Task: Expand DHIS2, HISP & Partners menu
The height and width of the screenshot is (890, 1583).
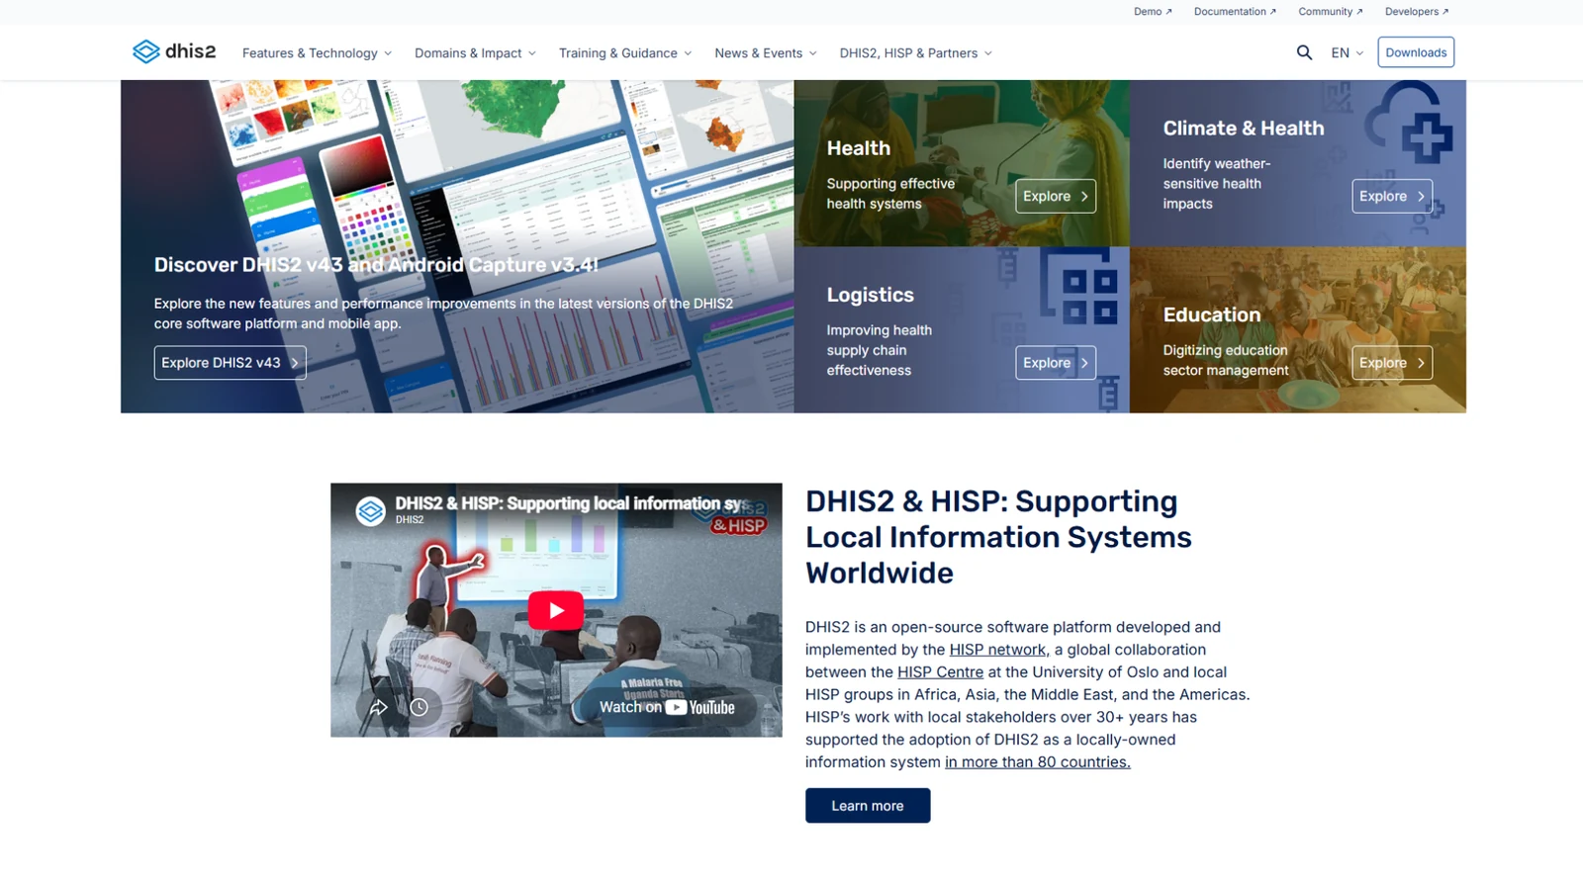Action: pos(916,53)
